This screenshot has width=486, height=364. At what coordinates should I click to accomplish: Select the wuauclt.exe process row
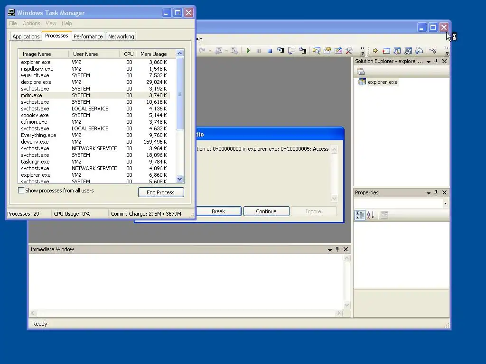(x=94, y=75)
